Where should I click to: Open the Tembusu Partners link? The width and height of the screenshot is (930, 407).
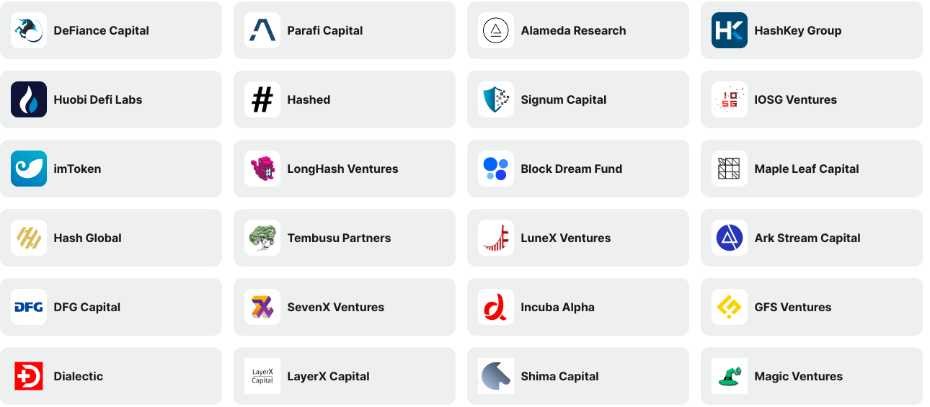(x=345, y=238)
